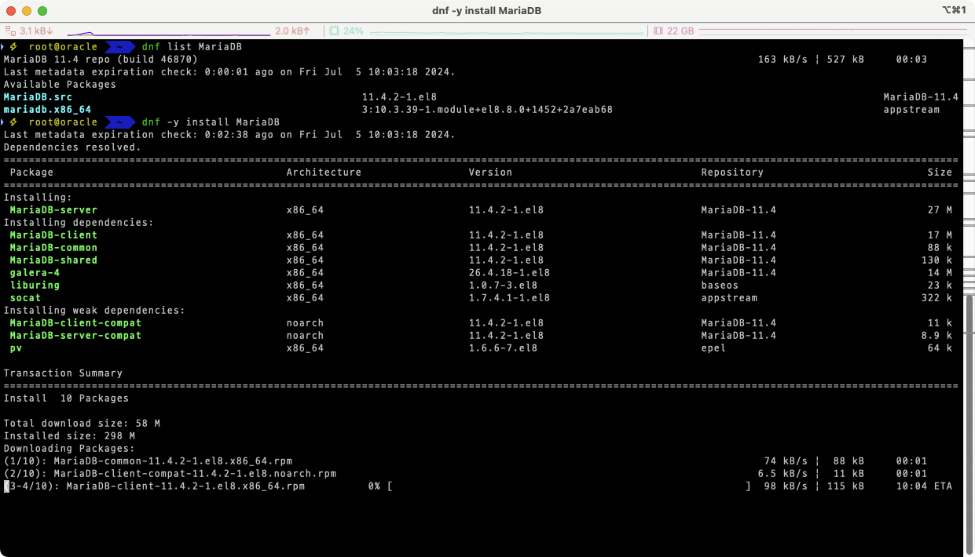
Task: Click the 3.1 kB download rate readout
Action: (36, 31)
